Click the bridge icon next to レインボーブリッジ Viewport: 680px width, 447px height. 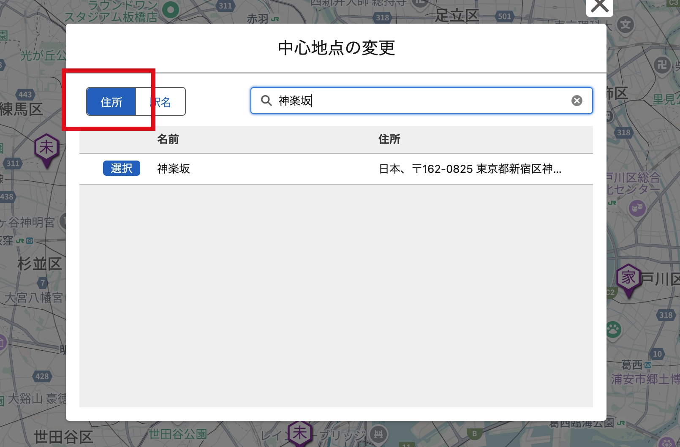tap(378, 434)
